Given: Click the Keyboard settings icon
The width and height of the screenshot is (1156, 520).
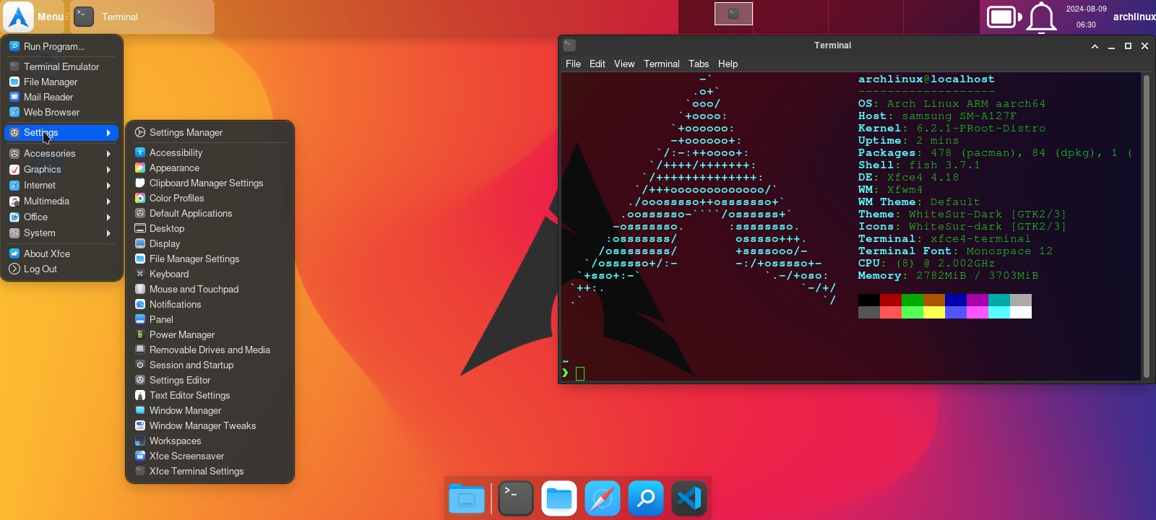Looking at the screenshot, I should (140, 274).
